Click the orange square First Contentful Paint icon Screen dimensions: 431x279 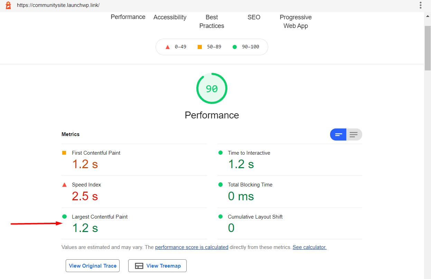(x=64, y=153)
